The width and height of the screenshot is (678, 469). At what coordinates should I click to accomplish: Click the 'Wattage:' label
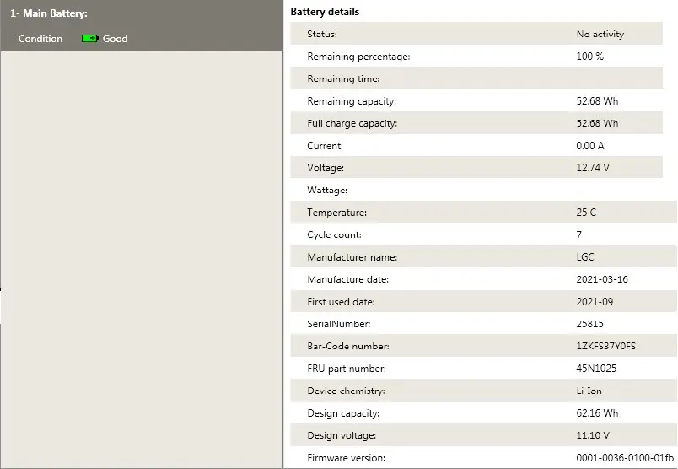(x=327, y=191)
